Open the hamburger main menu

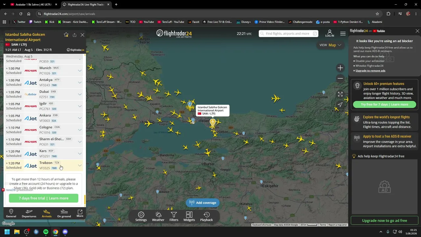click(x=343, y=34)
